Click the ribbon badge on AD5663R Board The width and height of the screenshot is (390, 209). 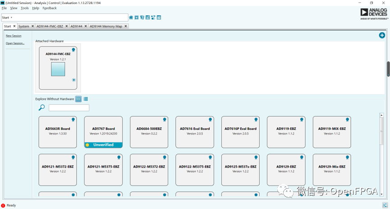(x=73, y=120)
